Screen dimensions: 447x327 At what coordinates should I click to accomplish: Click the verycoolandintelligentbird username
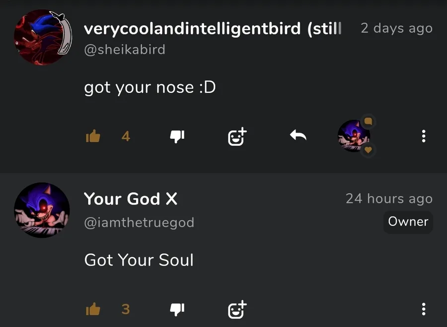click(x=213, y=28)
